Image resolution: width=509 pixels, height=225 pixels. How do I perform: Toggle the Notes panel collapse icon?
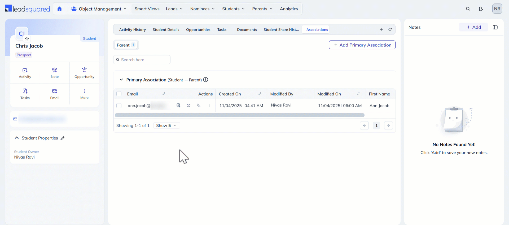point(495,27)
